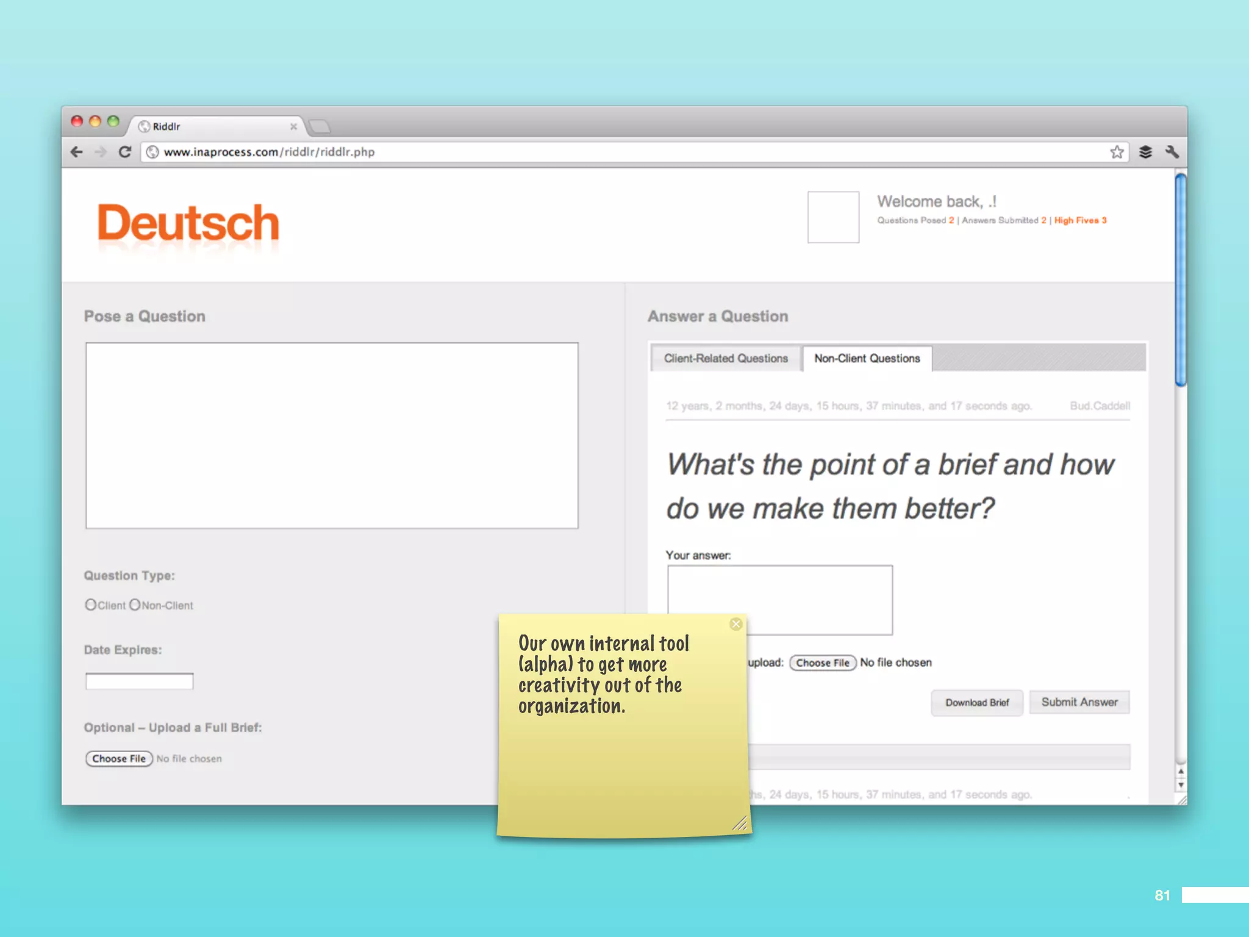Open the layers extension icon
This screenshot has height=937, width=1249.
pos(1145,152)
